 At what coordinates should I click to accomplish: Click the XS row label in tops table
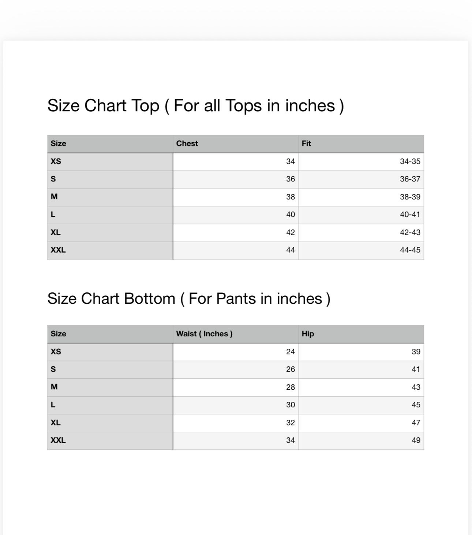point(56,161)
